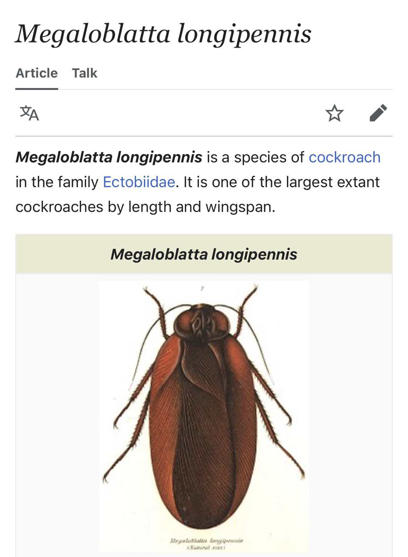
Task: Click the underline beneath Article tab
Action: click(x=37, y=88)
